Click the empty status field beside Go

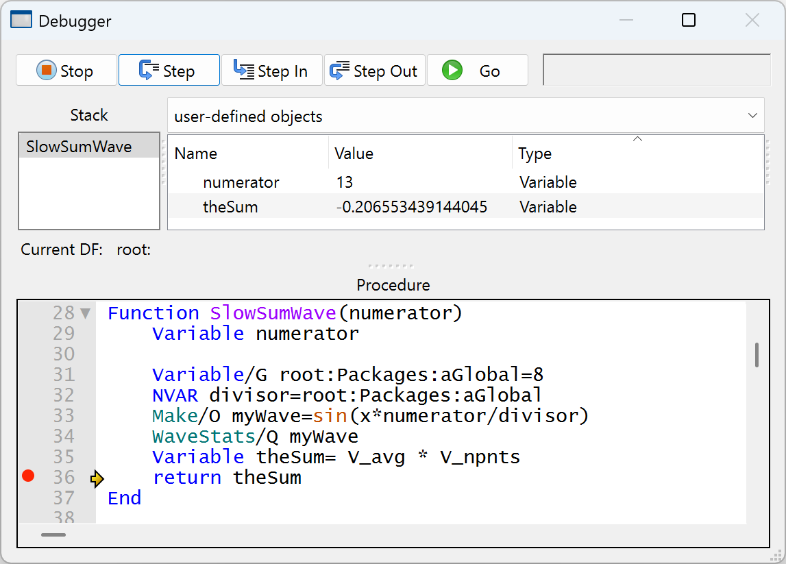[x=656, y=70]
